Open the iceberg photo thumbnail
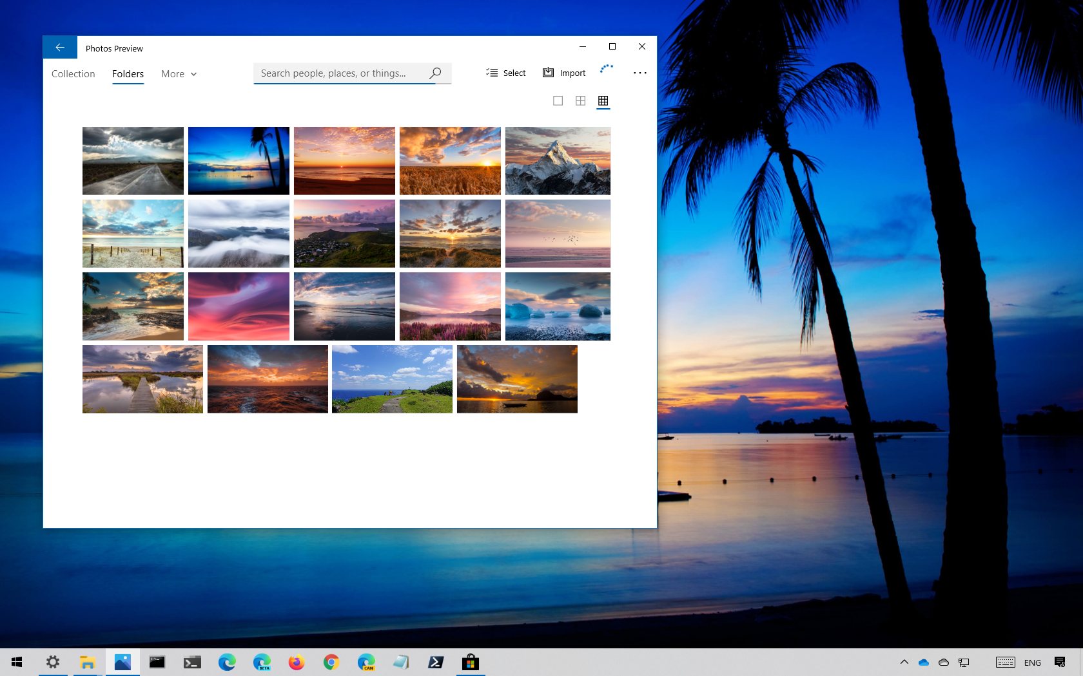The image size is (1083, 676). pyautogui.click(x=558, y=306)
